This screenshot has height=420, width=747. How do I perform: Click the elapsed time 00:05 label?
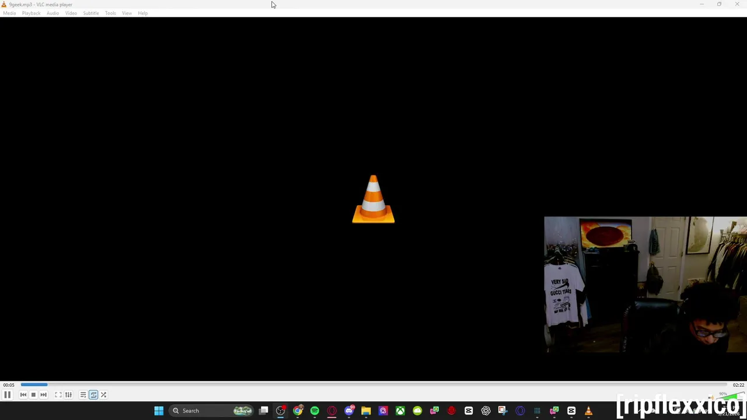tap(9, 385)
